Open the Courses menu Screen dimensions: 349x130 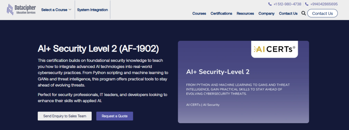coord(199,13)
